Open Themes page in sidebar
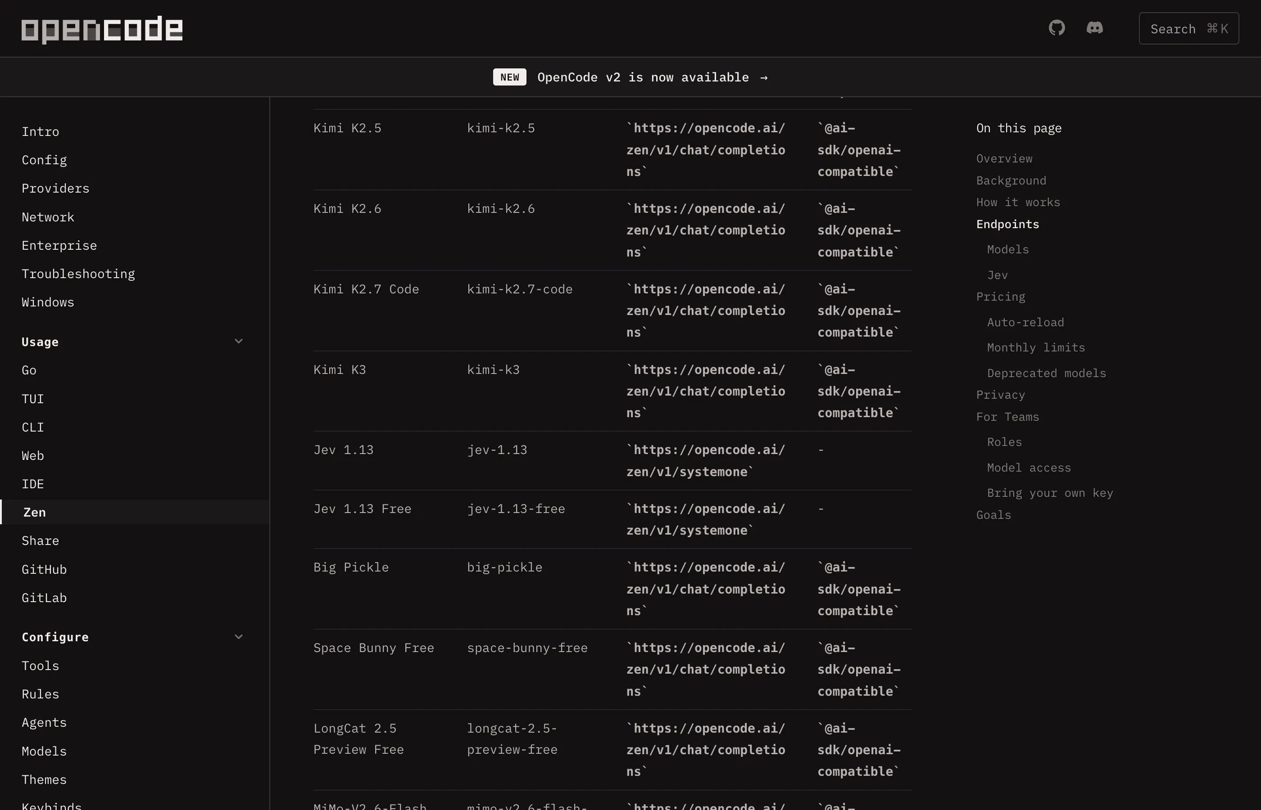1261x810 pixels. 44,779
